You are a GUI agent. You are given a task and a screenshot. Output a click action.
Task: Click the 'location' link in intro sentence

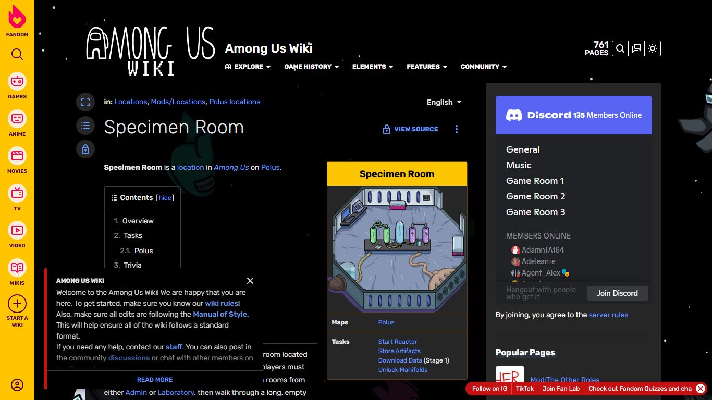190,167
